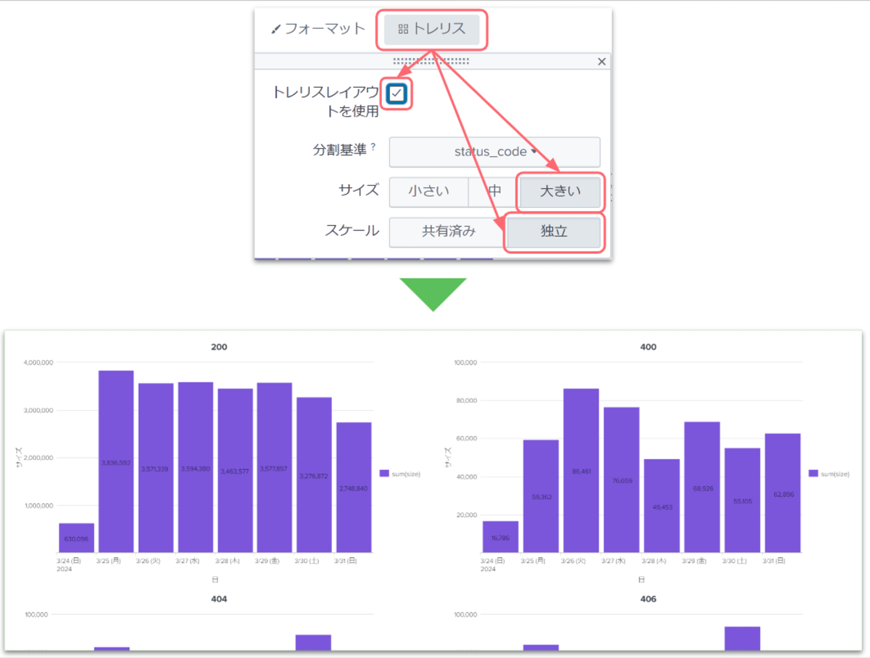Click the sum(size) legend text in chart 200
The width and height of the screenshot is (870, 658).
click(406, 474)
